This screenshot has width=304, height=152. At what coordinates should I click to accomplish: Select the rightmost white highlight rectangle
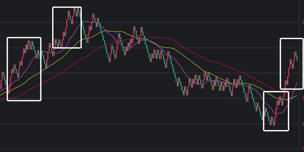click(x=281, y=63)
